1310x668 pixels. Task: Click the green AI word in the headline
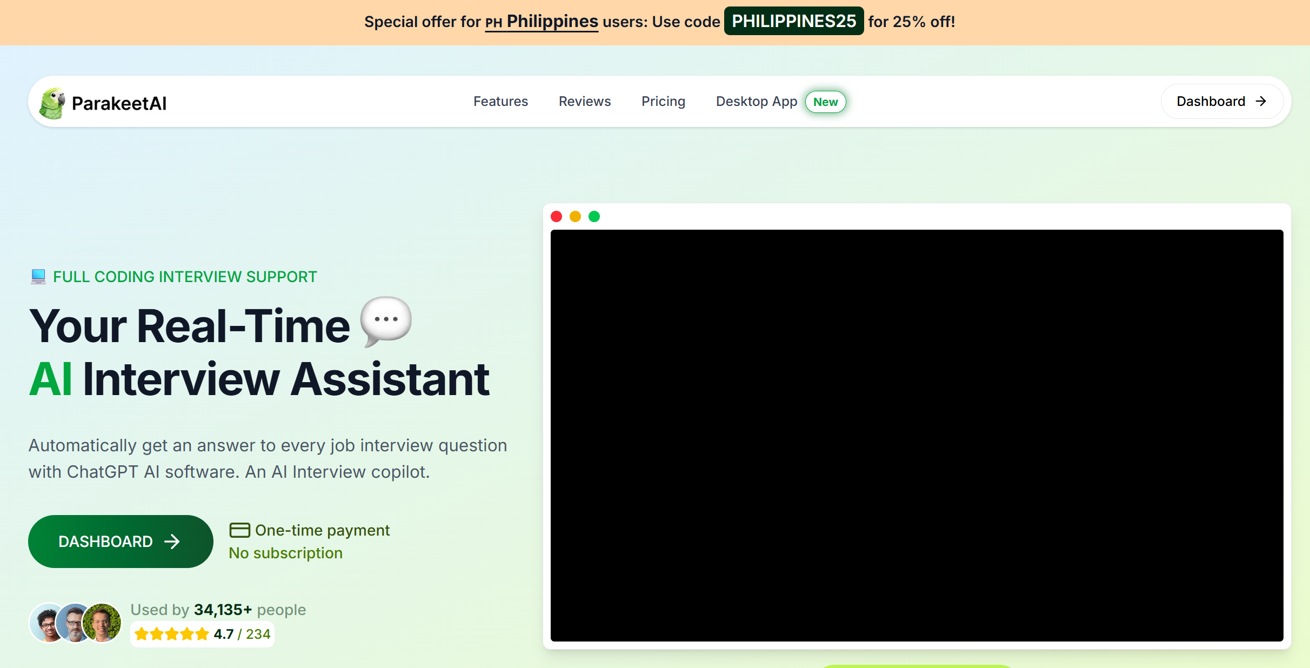[x=50, y=379]
